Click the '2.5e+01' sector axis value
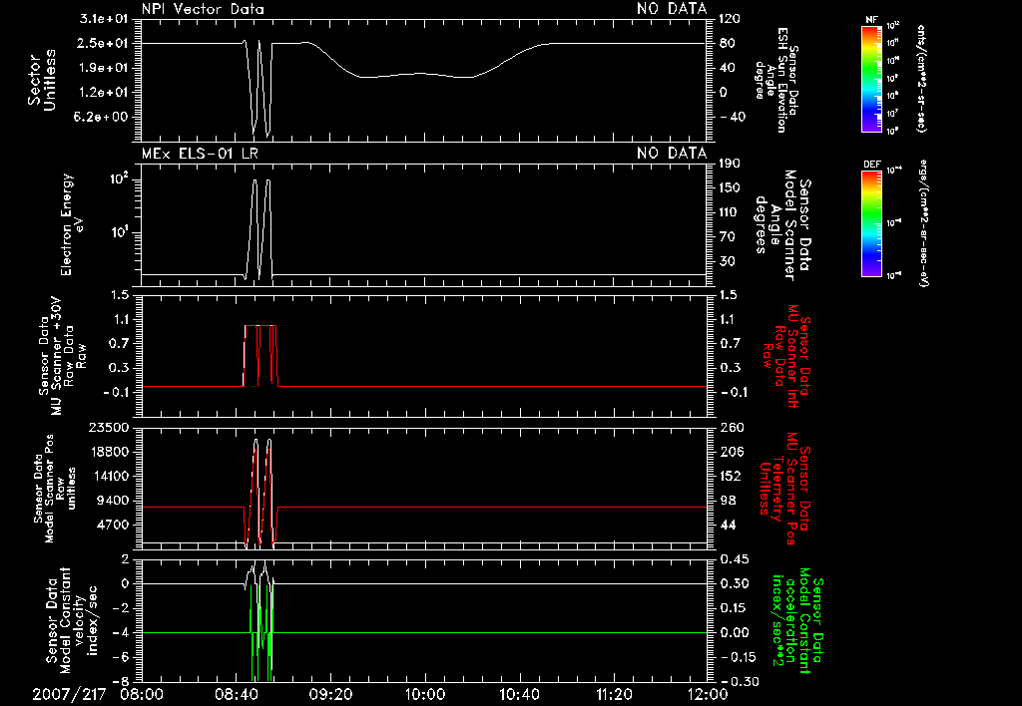This screenshot has height=706, width=1022. 104,43
